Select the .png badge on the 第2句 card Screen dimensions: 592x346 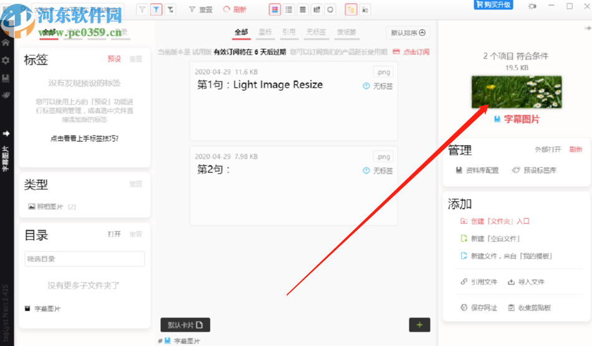(x=383, y=156)
